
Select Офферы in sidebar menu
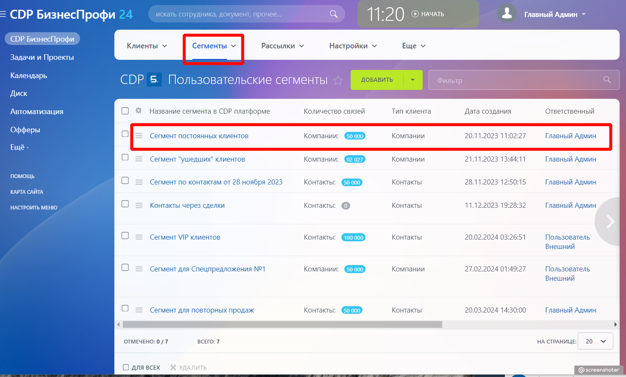[25, 130]
